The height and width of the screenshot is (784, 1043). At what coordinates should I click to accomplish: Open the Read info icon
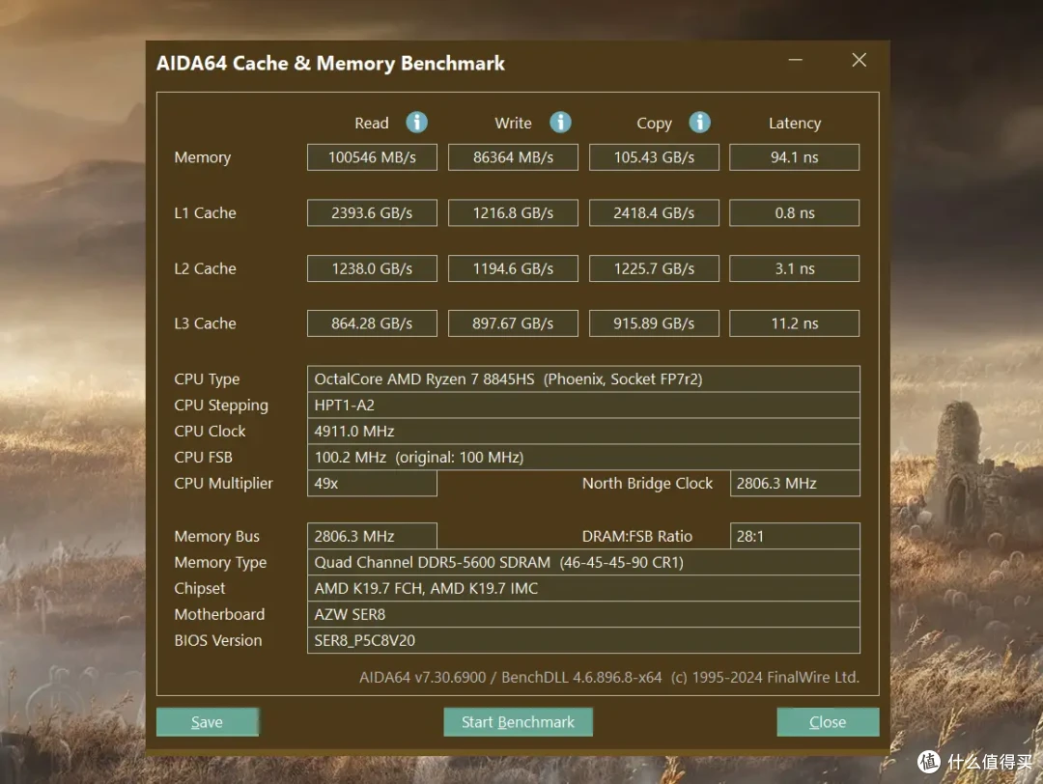[x=416, y=123]
